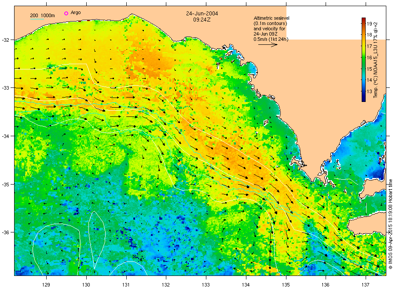Click the '13' value on color scale
This screenshot has height=290, width=396.
[x=370, y=91]
